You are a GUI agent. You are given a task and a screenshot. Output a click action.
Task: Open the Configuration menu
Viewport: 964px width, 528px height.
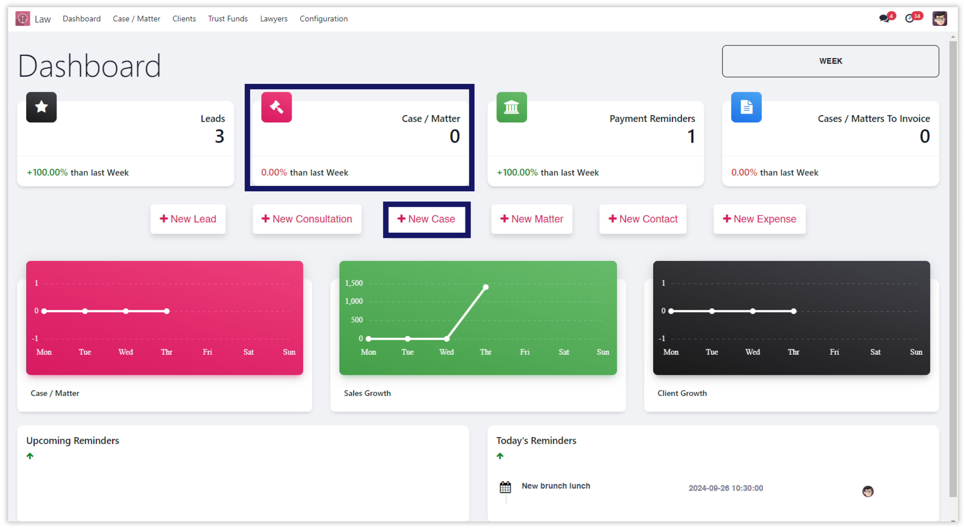point(323,18)
